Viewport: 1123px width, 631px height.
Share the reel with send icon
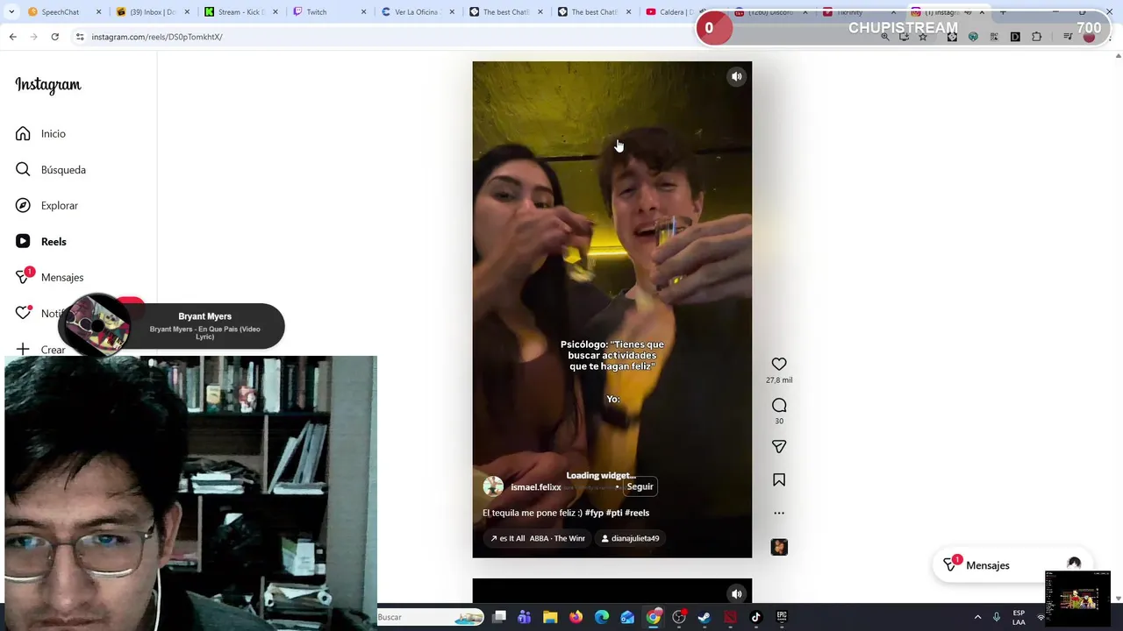(x=779, y=447)
